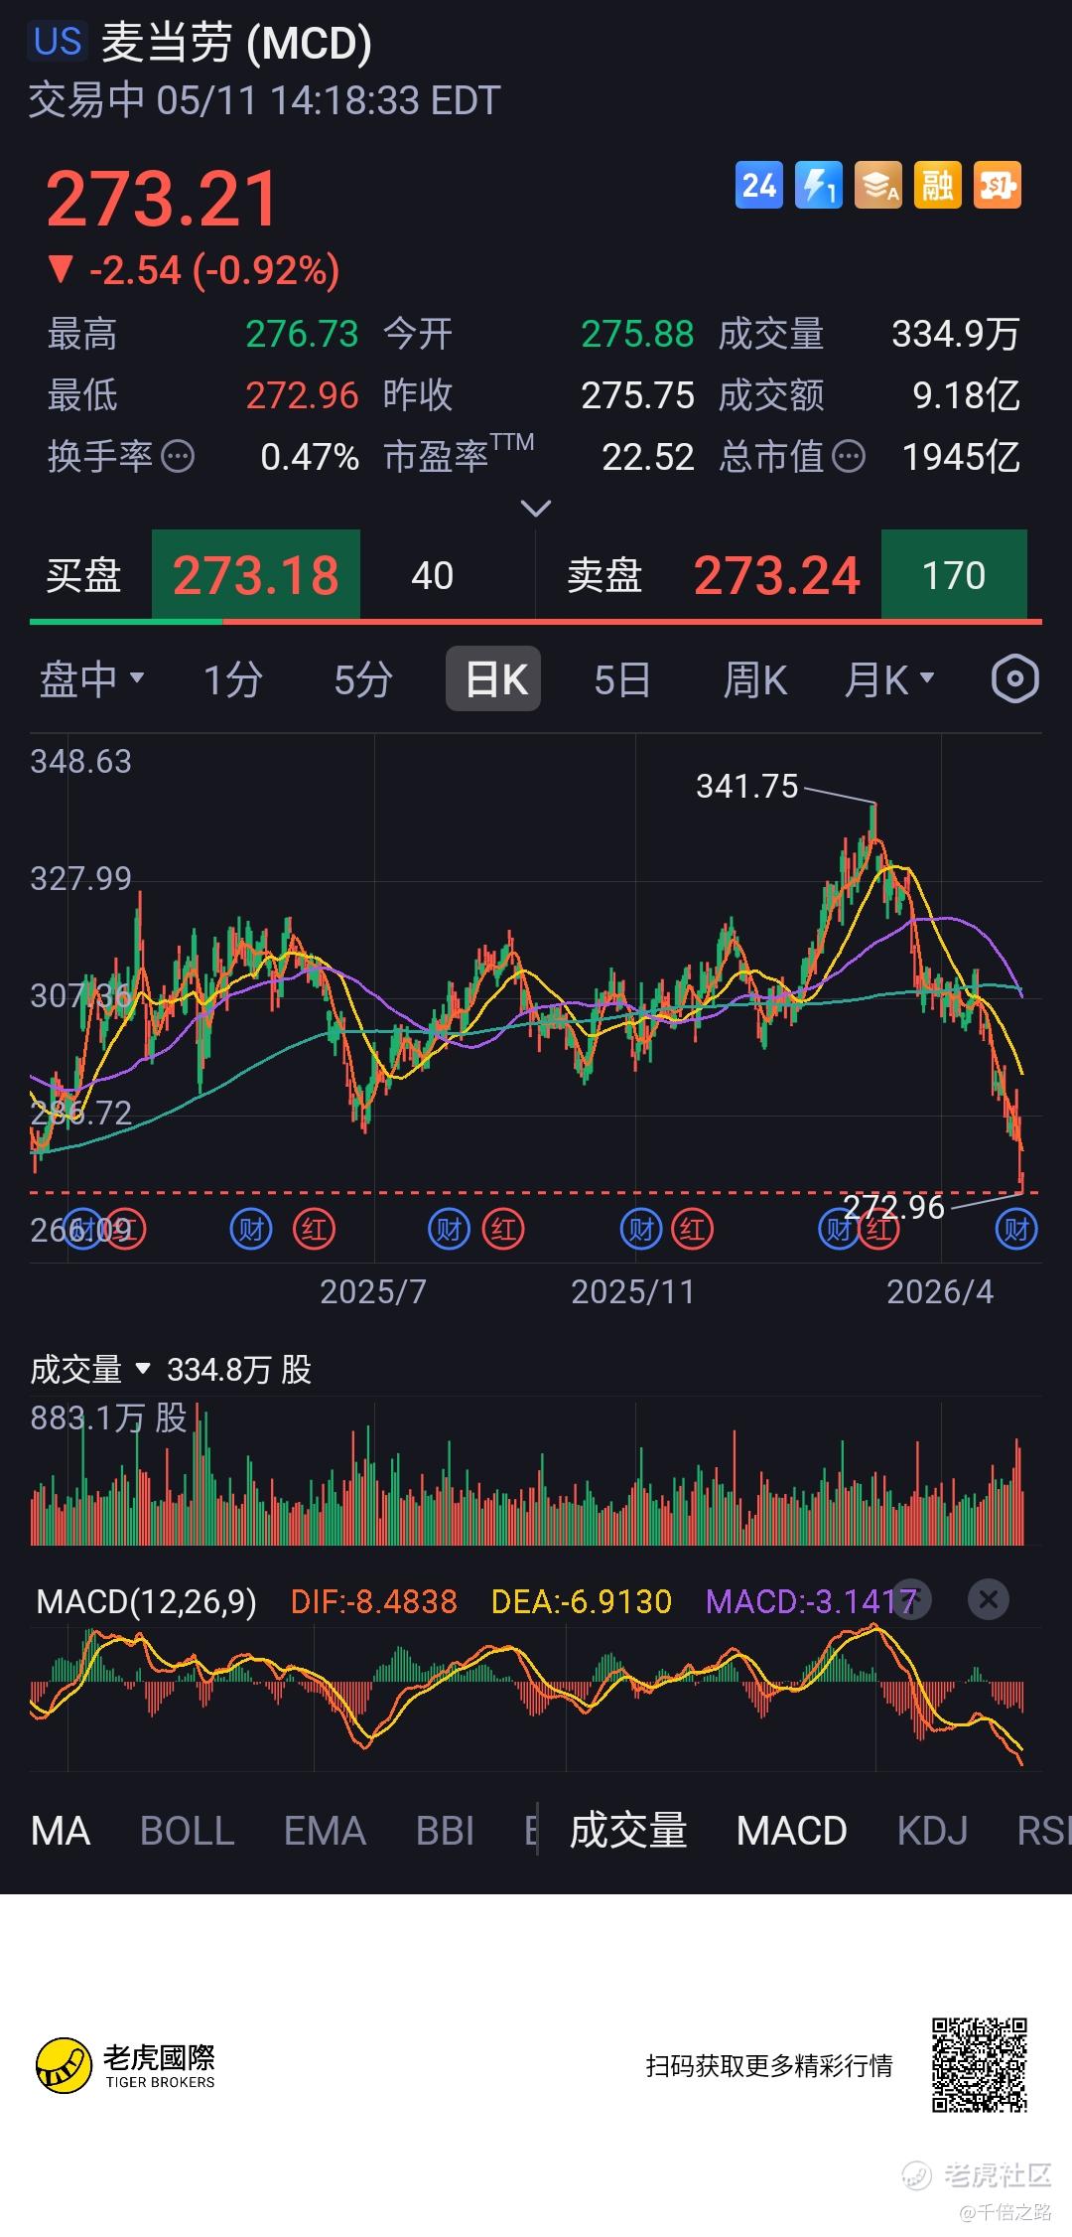Viewport: 1072px width, 2237px height.
Task: Close the MACD indicator panel with X
Action: click(988, 1599)
